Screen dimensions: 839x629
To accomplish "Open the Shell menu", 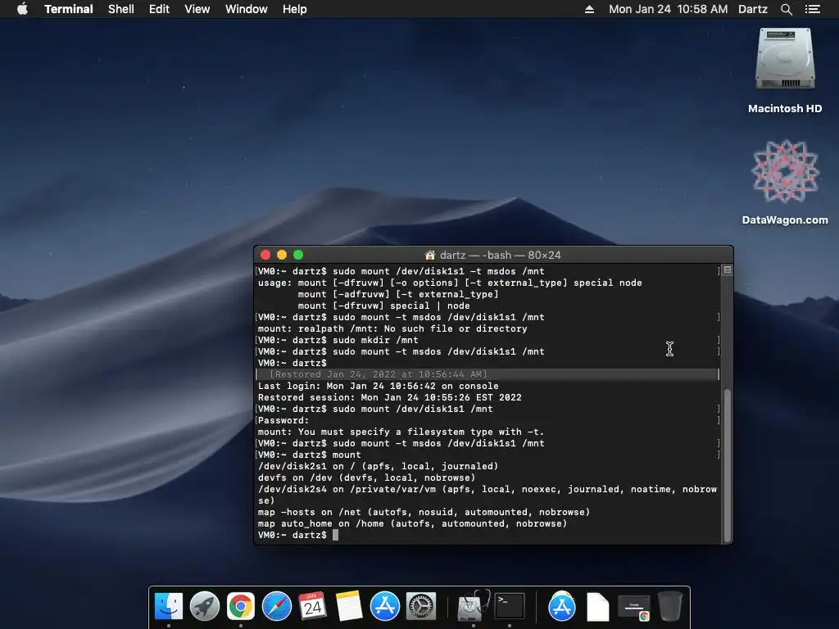I will 121,9.
